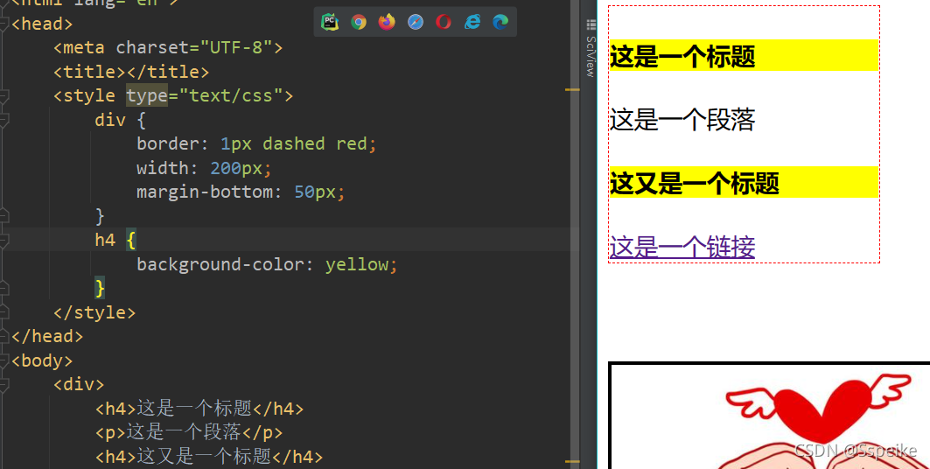Click the <p>这是一个段落</p> code line
930x469 pixels.
click(189, 432)
